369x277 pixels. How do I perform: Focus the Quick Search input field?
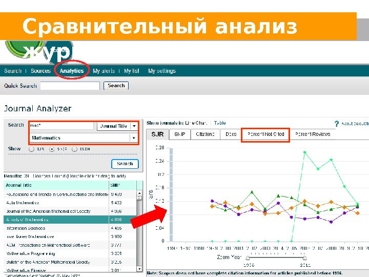point(70,86)
